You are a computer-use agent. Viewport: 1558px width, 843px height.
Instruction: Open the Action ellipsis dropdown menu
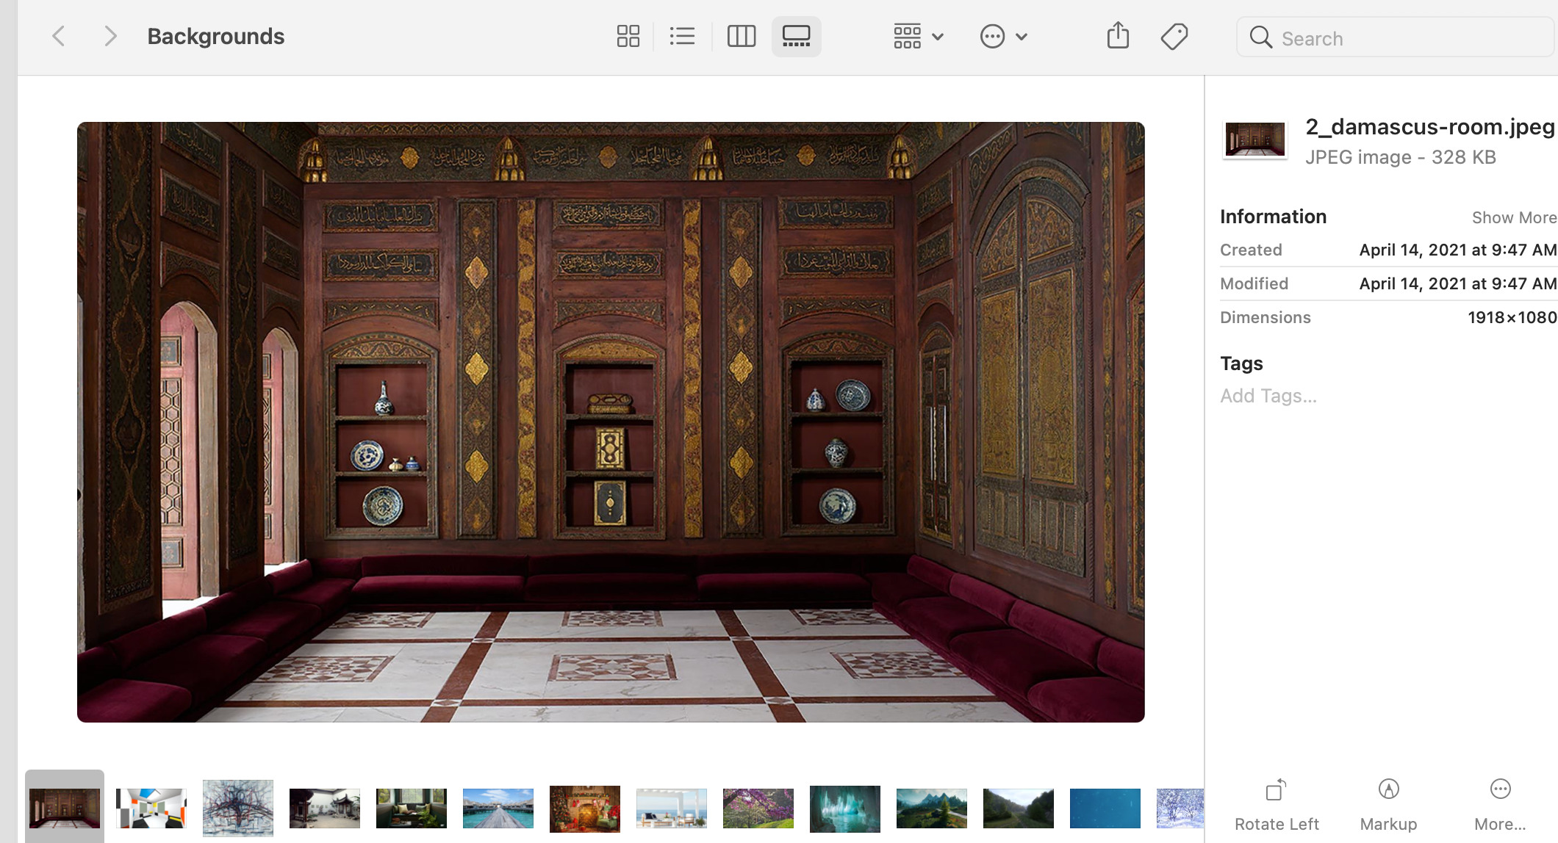(1003, 36)
